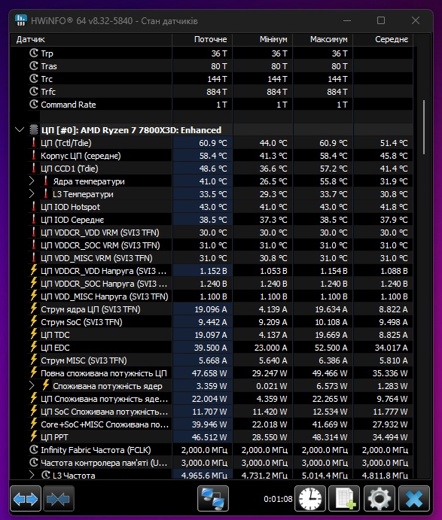
Task: Start logging with the sheet-plus button
Action: [x=344, y=499]
